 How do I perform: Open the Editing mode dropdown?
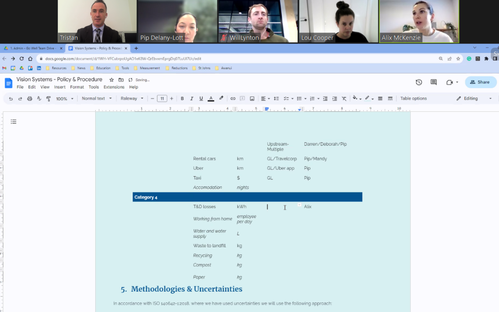point(474,98)
